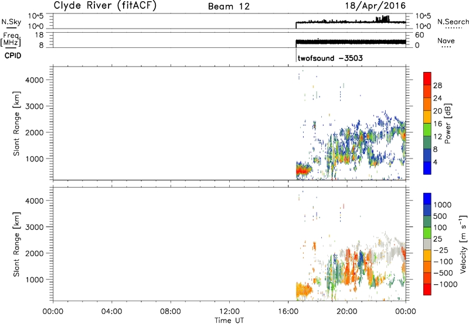
Task: Click the 'twofsound -3503' annotation
Action: (x=330, y=58)
